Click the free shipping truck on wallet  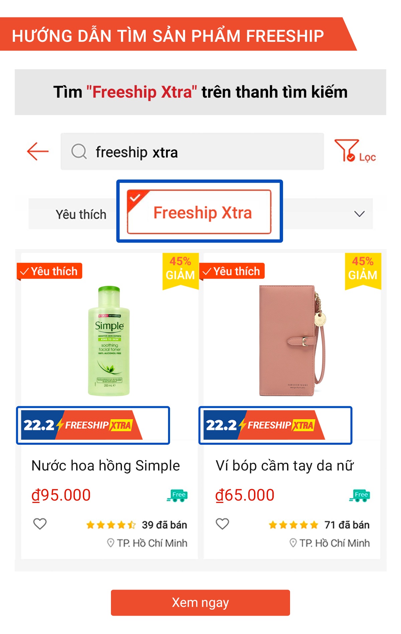point(360,495)
